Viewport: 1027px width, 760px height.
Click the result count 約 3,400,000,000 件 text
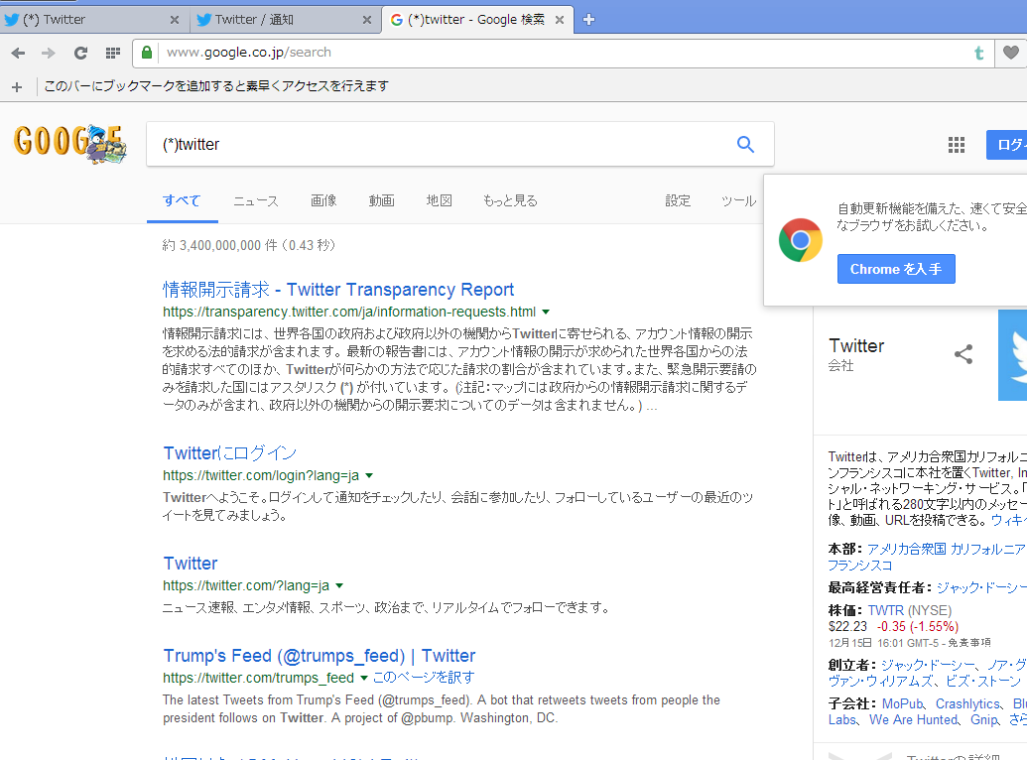coord(219,245)
